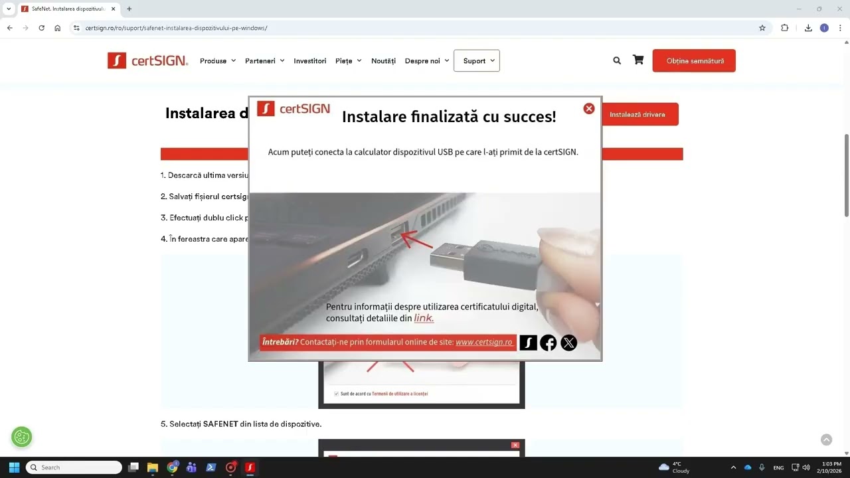View site information icon in address bar
The width and height of the screenshot is (850, 478).
point(76,28)
